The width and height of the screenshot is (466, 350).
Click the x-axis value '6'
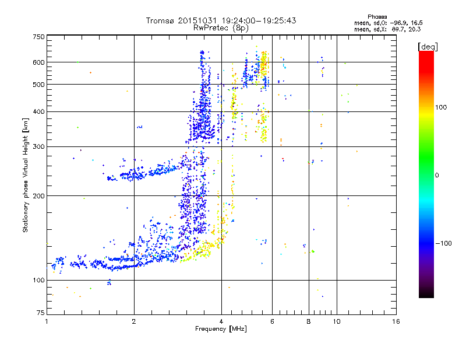pyautogui.click(x=272, y=321)
